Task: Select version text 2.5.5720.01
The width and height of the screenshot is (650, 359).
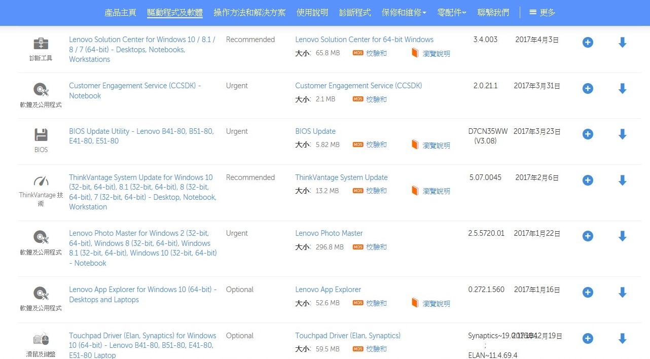Action: point(486,233)
